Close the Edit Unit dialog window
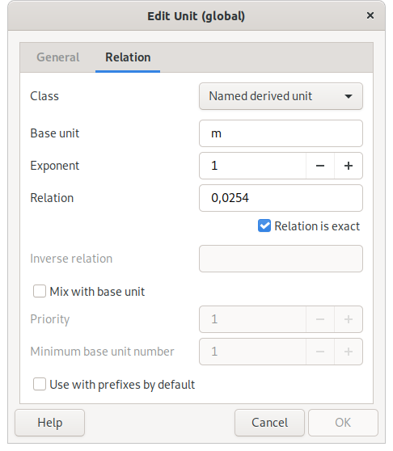This screenshot has width=393, height=451. (x=370, y=15)
